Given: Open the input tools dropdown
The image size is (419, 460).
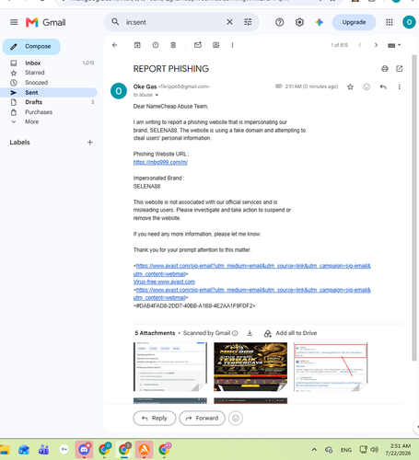Looking at the screenshot, I should [394, 45].
